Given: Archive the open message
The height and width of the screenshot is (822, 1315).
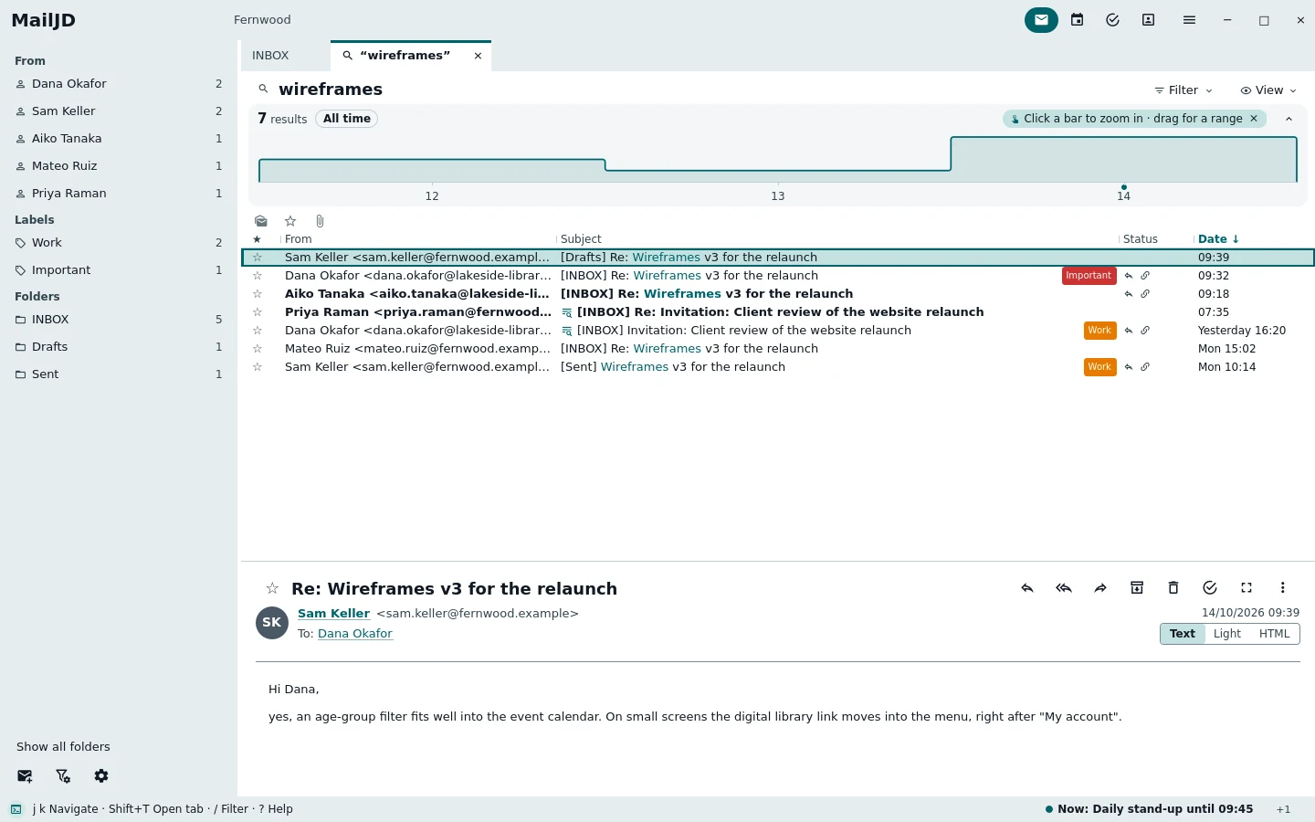Looking at the screenshot, I should [x=1137, y=588].
